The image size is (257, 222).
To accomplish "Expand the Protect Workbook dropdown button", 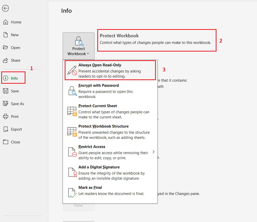I will click(78, 46).
